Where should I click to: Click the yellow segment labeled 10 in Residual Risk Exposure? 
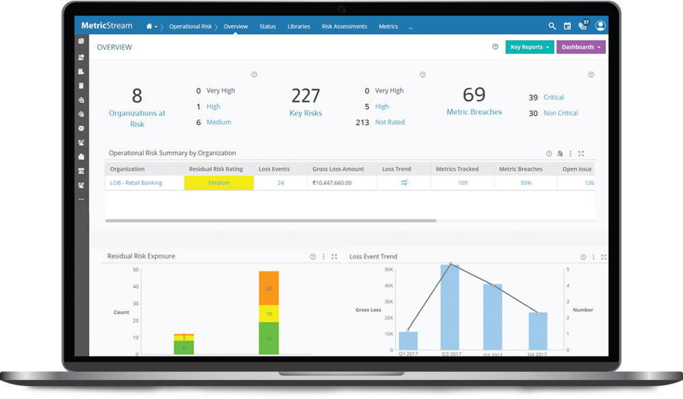tap(268, 314)
